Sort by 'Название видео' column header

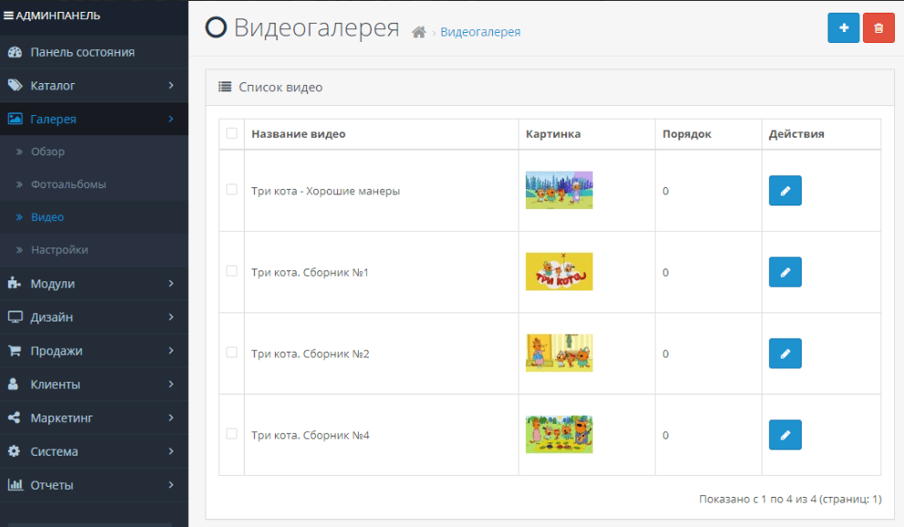pos(299,134)
